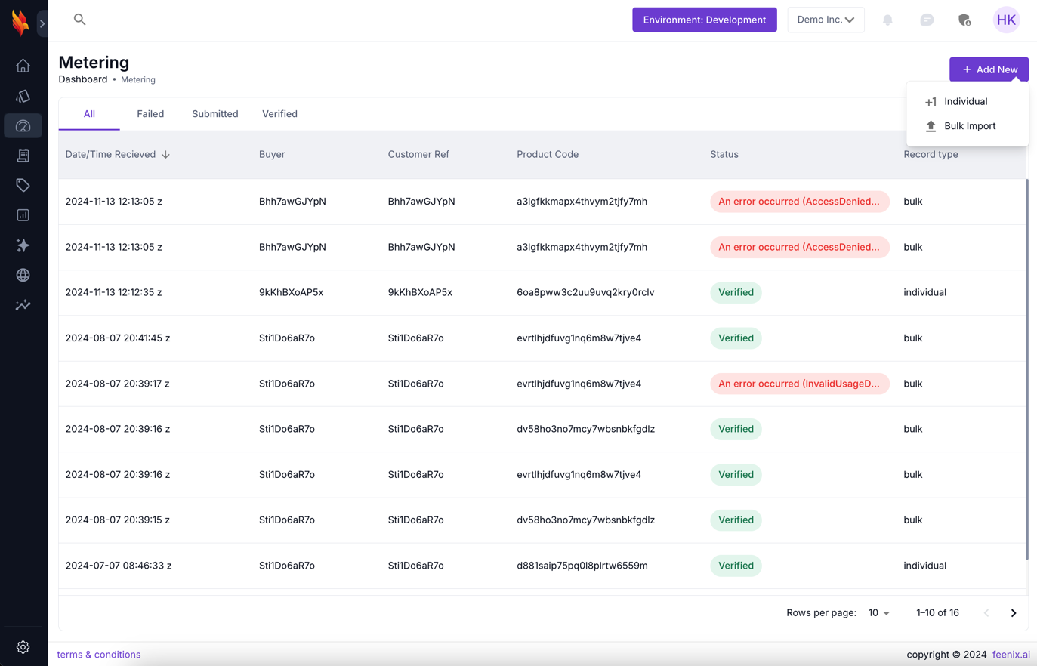Open the globe icon in the sidebar
The image size is (1037, 666).
pyautogui.click(x=23, y=276)
